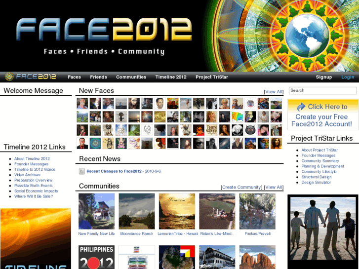The width and height of the screenshot is (359, 269).
Task: Click into the Search field
Action: point(322,90)
